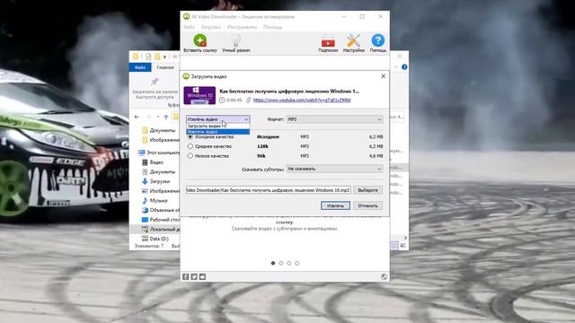The width and height of the screenshot is (575, 323).
Task: Select Локальный диск in the Explorer tree
Action: coord(161,229)
